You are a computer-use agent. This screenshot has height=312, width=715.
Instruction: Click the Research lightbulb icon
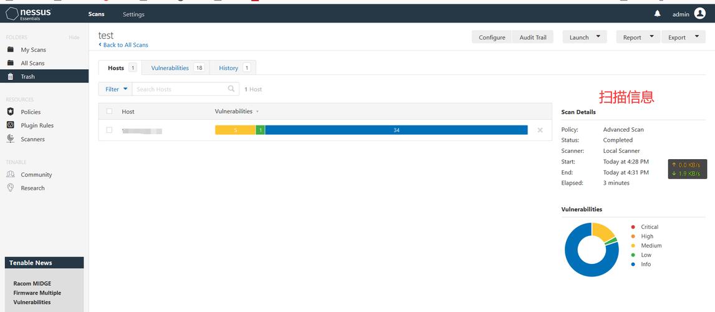tap(11, 187)
